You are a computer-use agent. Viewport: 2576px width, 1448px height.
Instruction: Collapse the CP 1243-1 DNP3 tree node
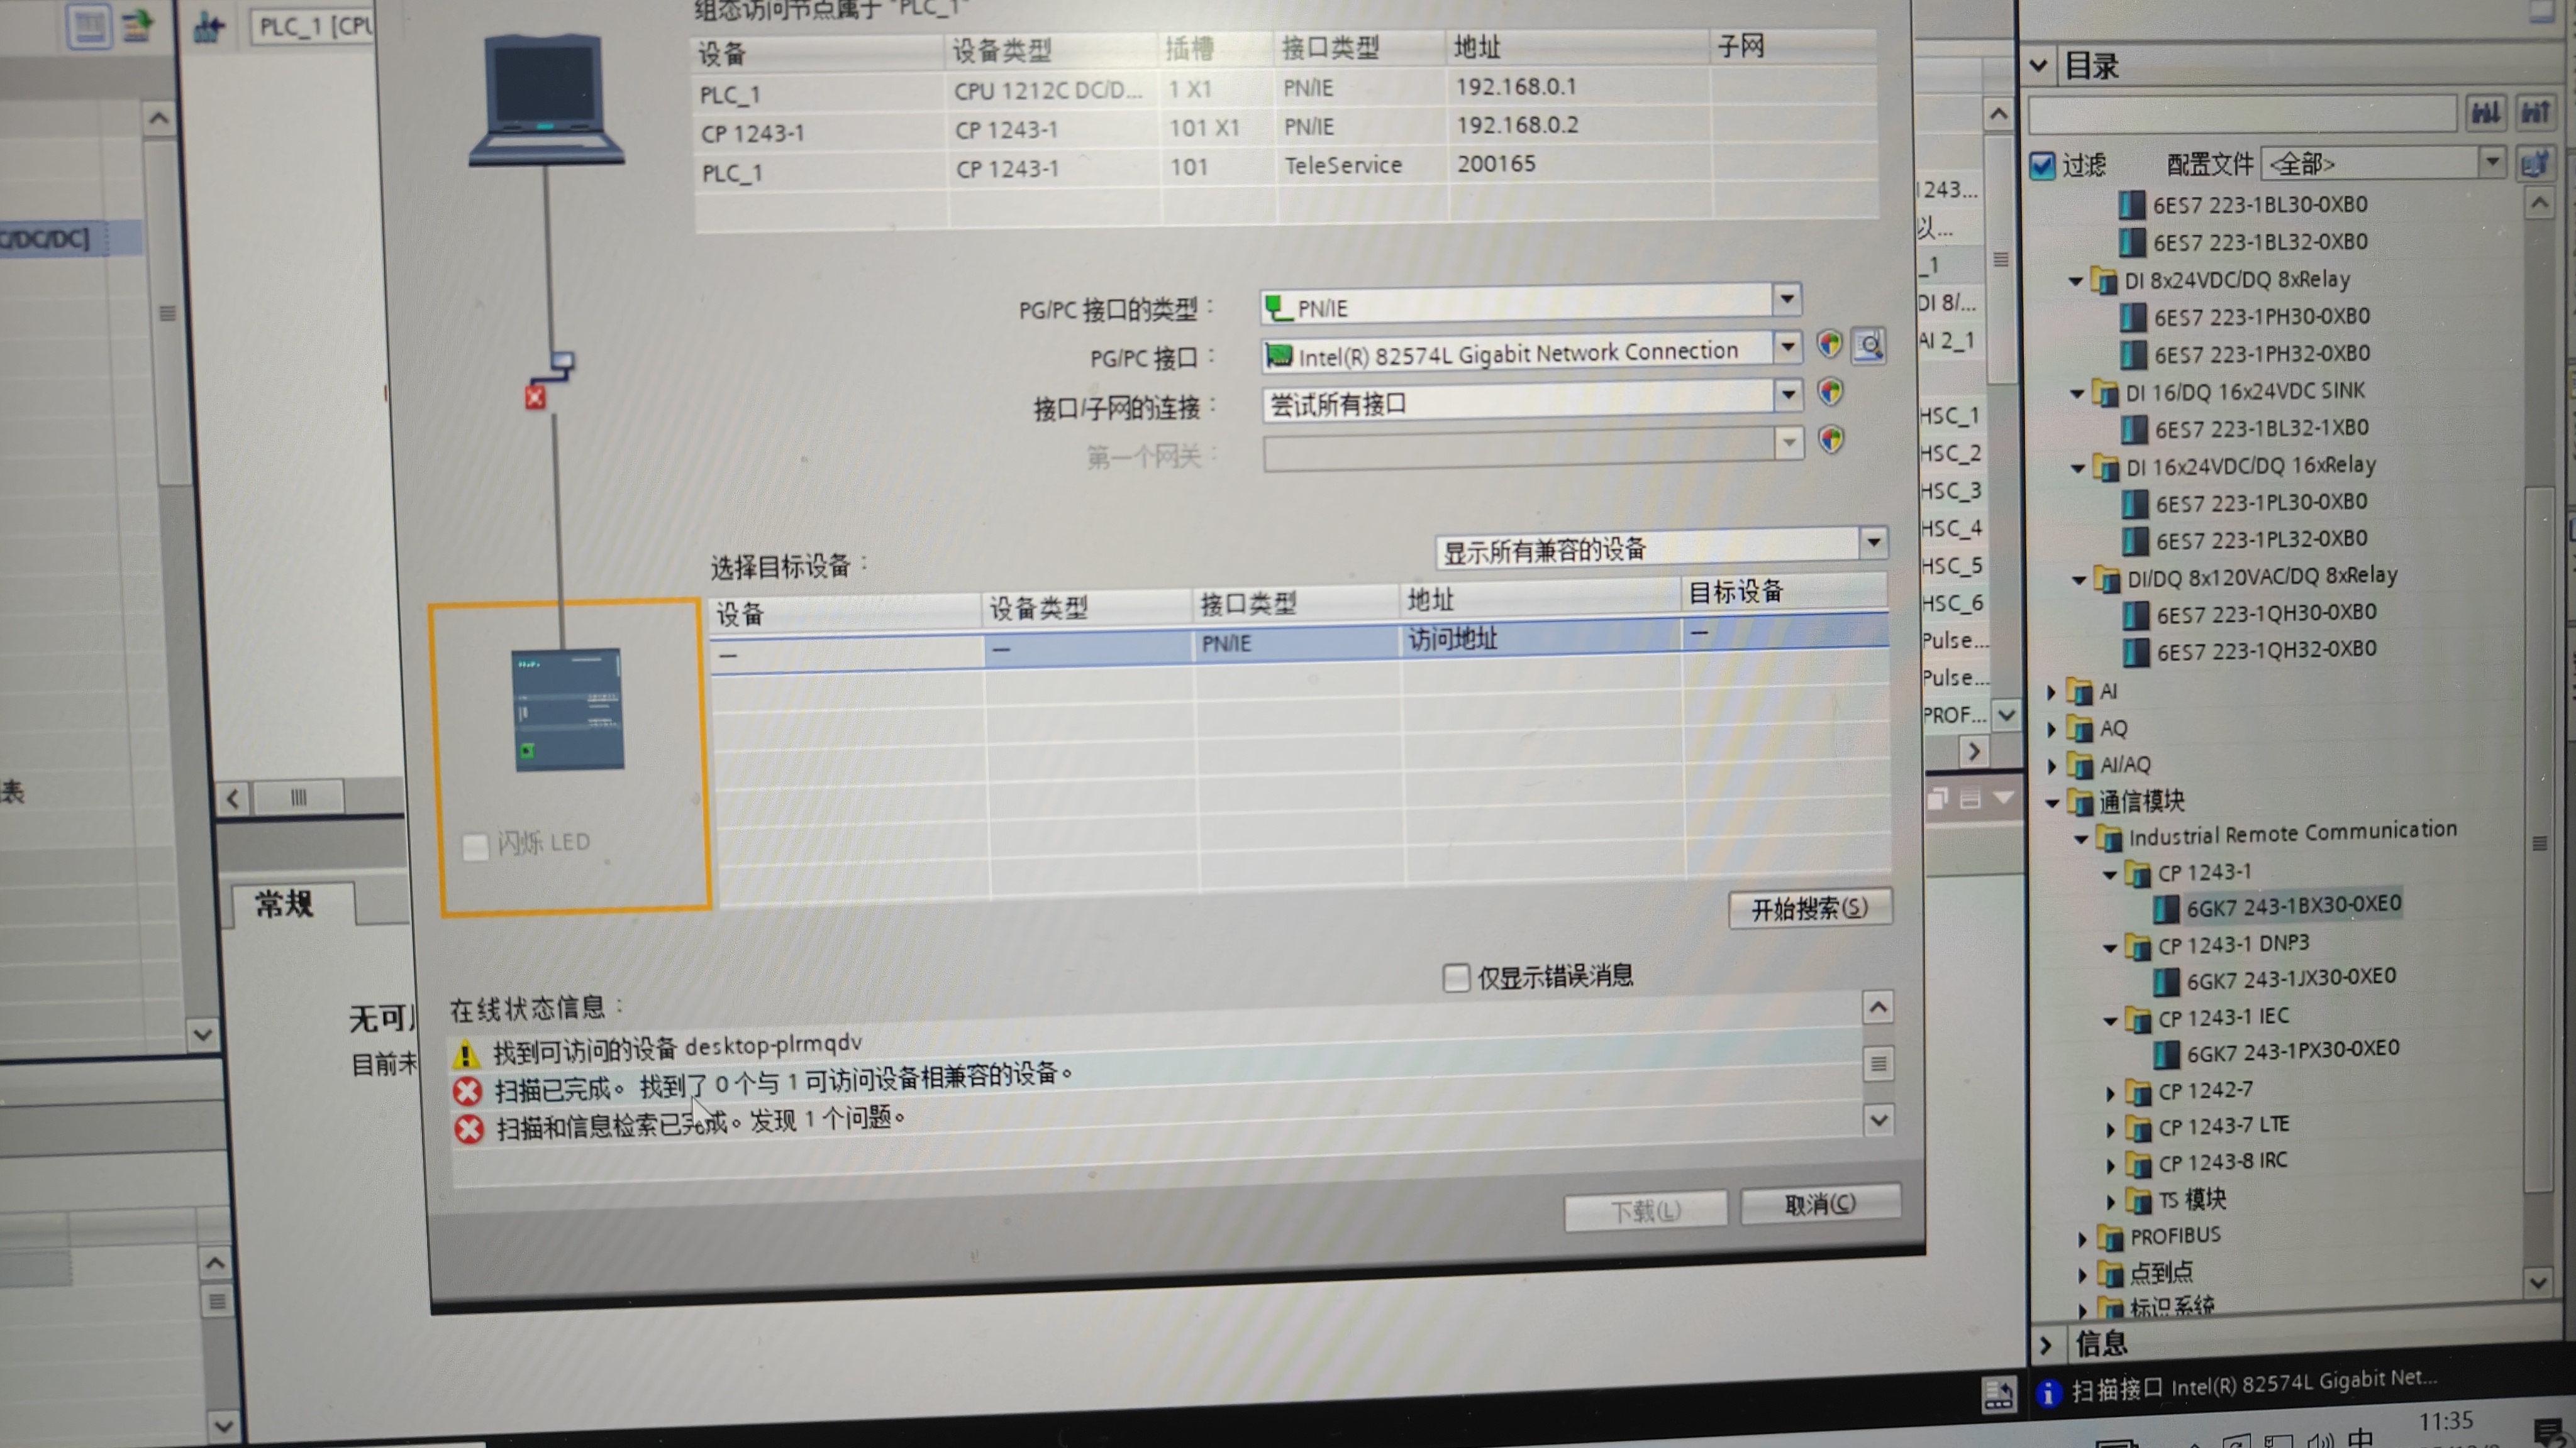pyautogui.click(x=2110, y=947)
